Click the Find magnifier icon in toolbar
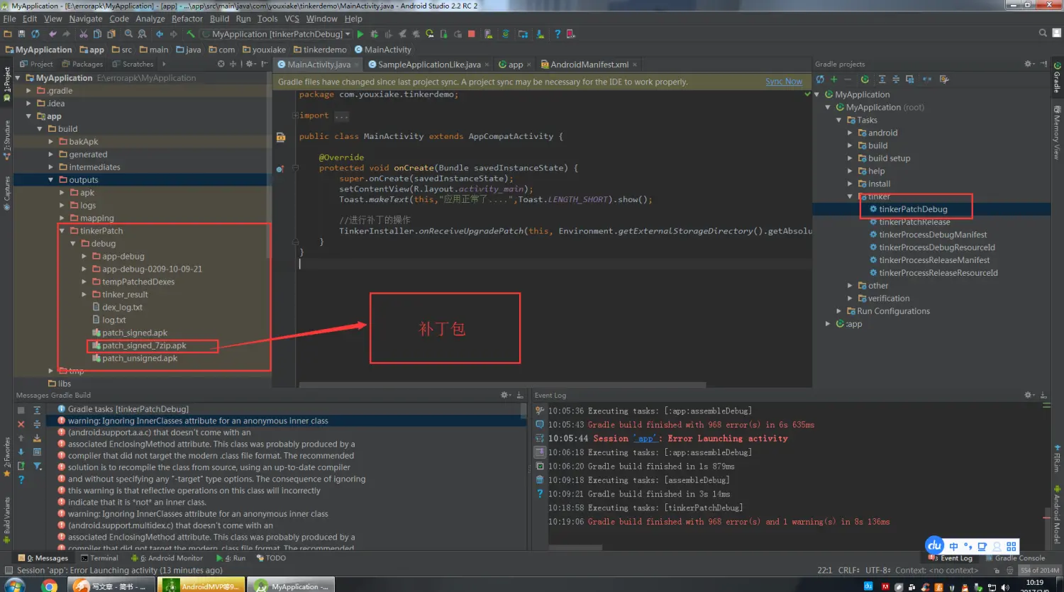 [x=128, y=34]
